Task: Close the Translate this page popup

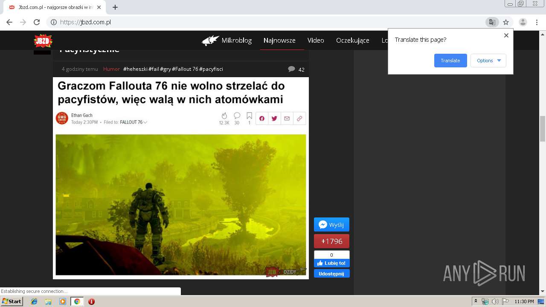Action: pos(506,35)
